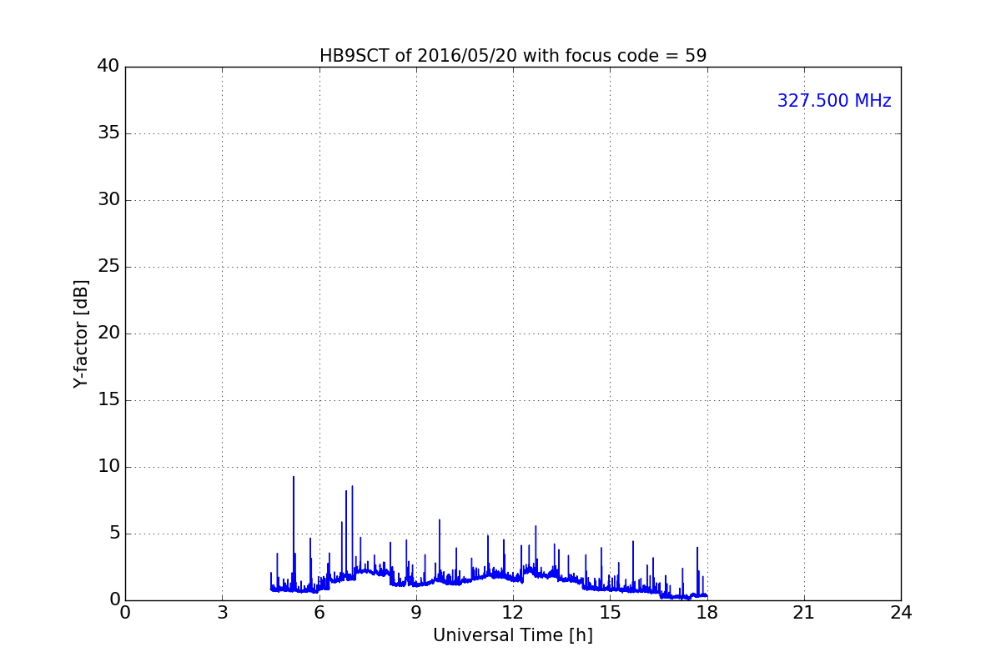Click the tallest spike peak above 9 dB

(294, 477)
